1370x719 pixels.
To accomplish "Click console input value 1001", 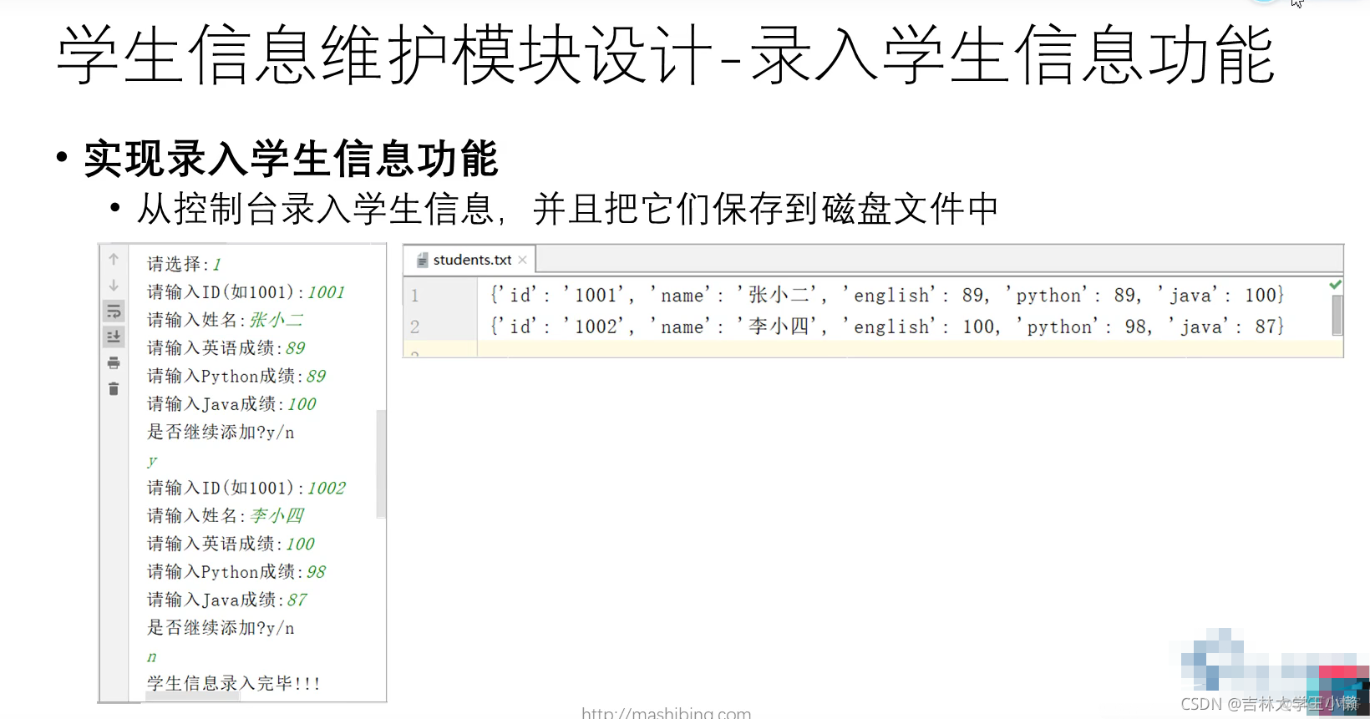I will [x=326, y=292].
